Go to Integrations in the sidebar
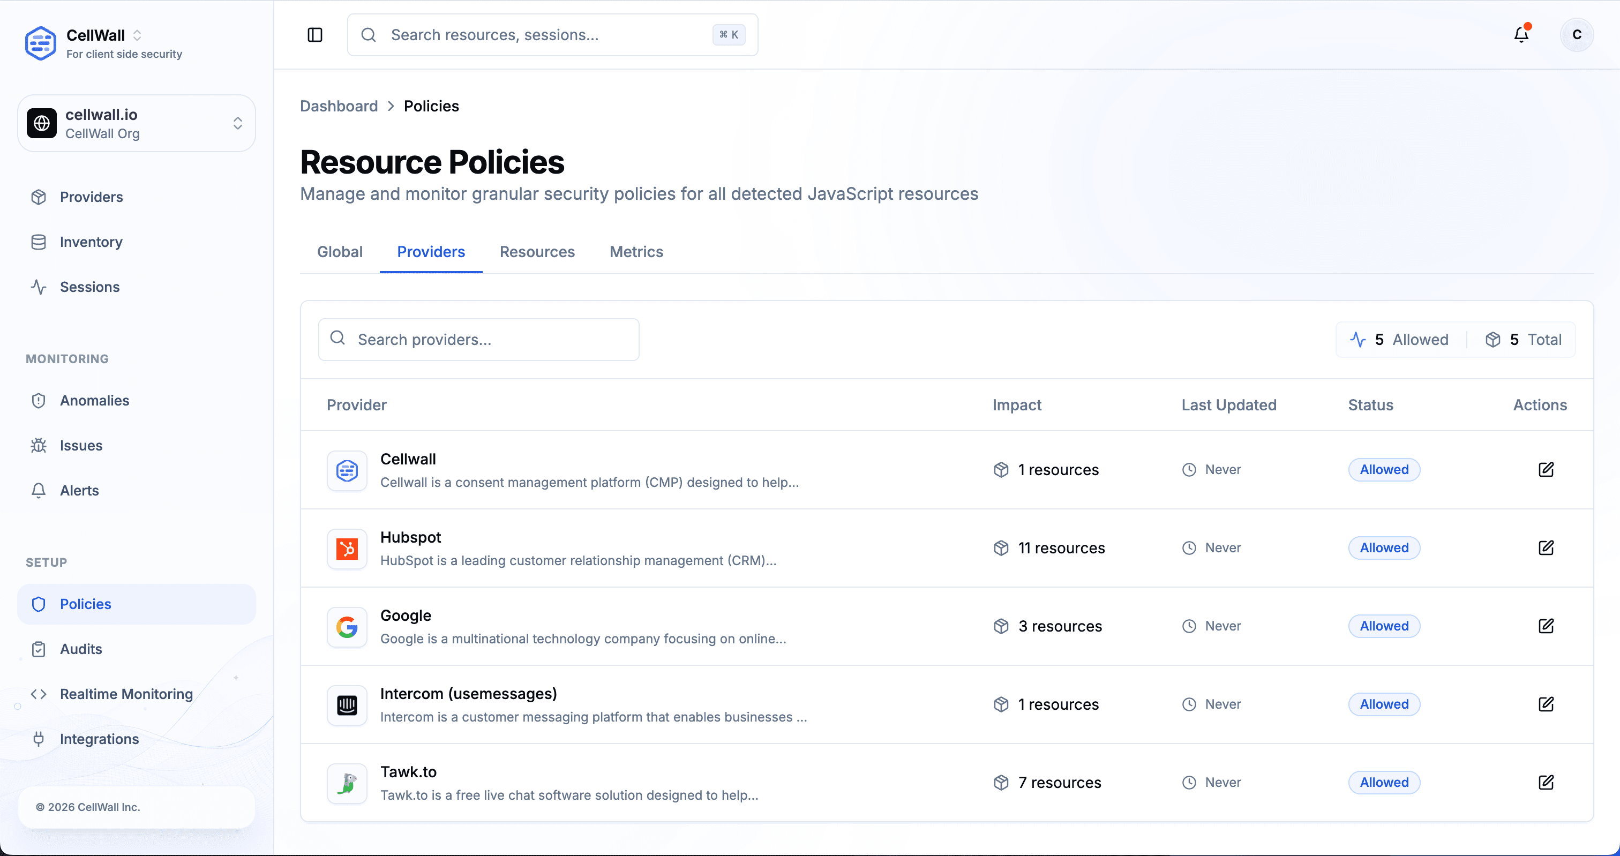The width and height of the screenshot is (1620, 856). tap(137, 739)
